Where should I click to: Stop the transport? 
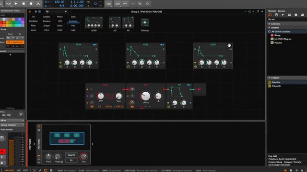pos(24,3)
